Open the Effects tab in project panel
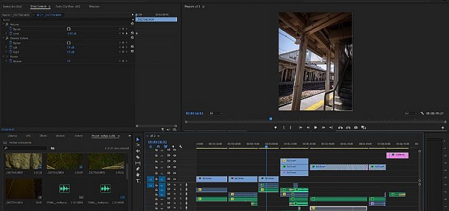The image size is (449, 211). click(43, 136)
